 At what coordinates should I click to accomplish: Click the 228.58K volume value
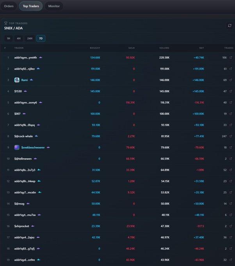[164, 58]
